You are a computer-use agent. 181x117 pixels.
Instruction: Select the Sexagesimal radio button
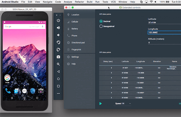coord(101,26)
